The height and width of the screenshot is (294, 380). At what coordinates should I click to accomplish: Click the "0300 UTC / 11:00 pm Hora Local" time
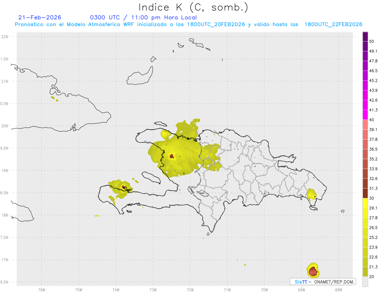(x=143, y=17)
